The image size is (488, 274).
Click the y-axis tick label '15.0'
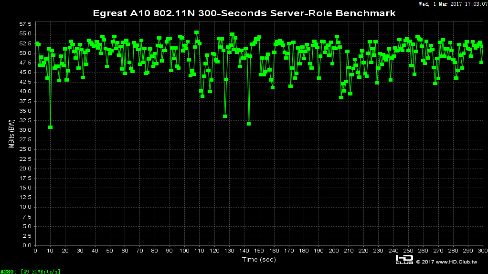pos(25,188)
